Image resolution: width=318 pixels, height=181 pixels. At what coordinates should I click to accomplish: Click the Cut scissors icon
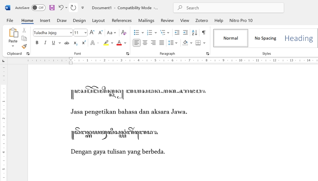click(24, 30)
